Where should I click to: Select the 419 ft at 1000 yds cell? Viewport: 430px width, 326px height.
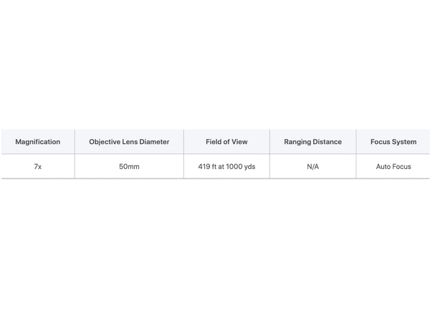[226, 166]
